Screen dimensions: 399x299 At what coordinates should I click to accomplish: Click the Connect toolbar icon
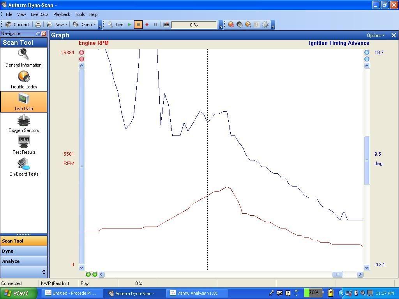[x=18, y=25]
